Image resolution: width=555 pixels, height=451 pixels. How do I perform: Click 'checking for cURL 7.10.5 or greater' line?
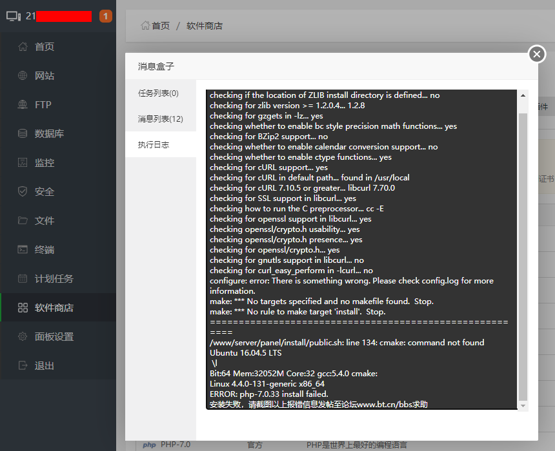coord(302,187)
